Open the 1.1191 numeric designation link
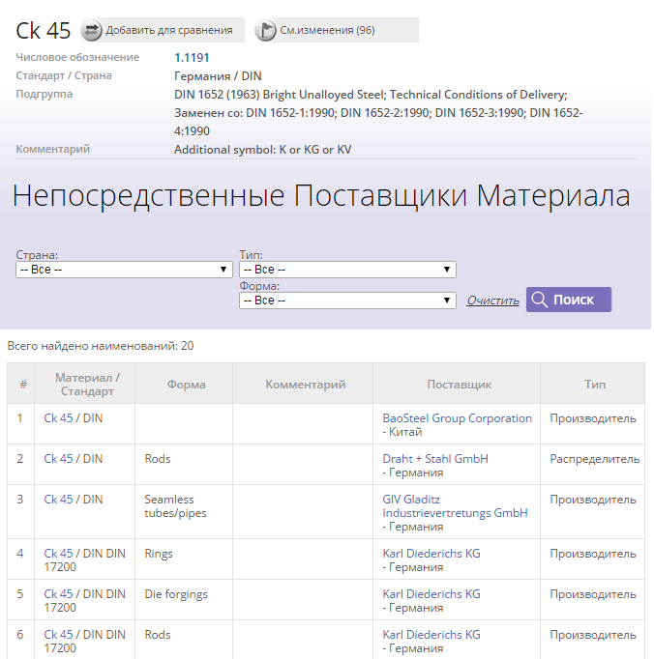Screen dimensions: 654x659 coord(192,58)
